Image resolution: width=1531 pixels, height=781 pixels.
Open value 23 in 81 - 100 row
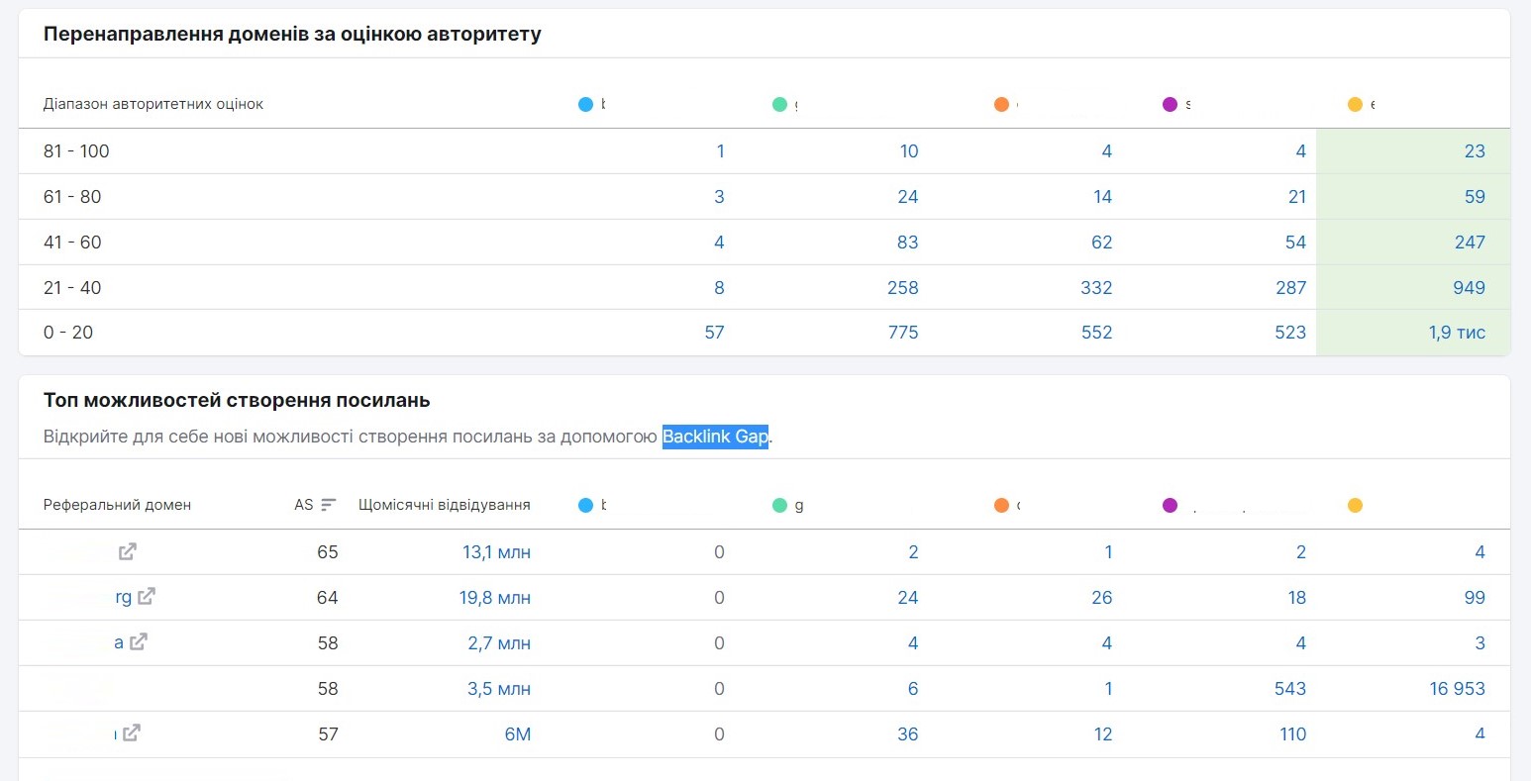(x=1475, y=151)
